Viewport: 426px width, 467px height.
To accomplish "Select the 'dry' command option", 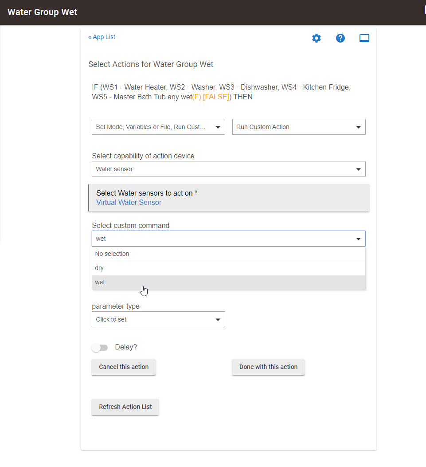I will tap(229, 268).
